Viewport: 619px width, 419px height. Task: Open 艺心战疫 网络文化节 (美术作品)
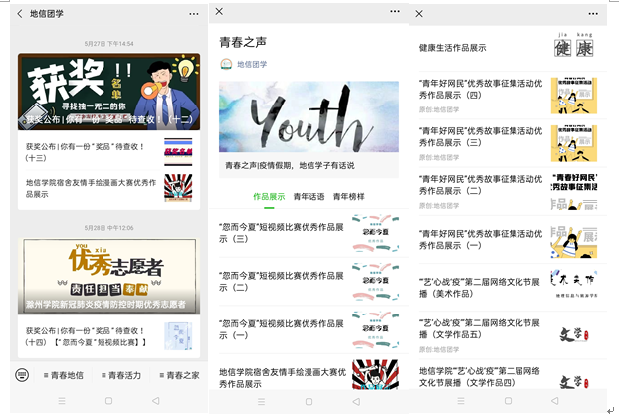tap(509, 288)
